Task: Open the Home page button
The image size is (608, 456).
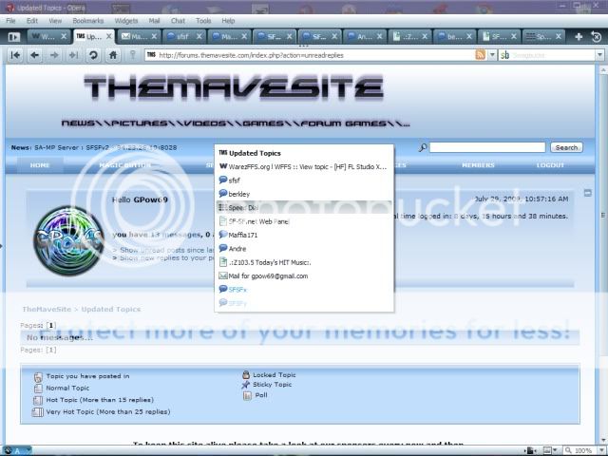Action: coord(113,55)
